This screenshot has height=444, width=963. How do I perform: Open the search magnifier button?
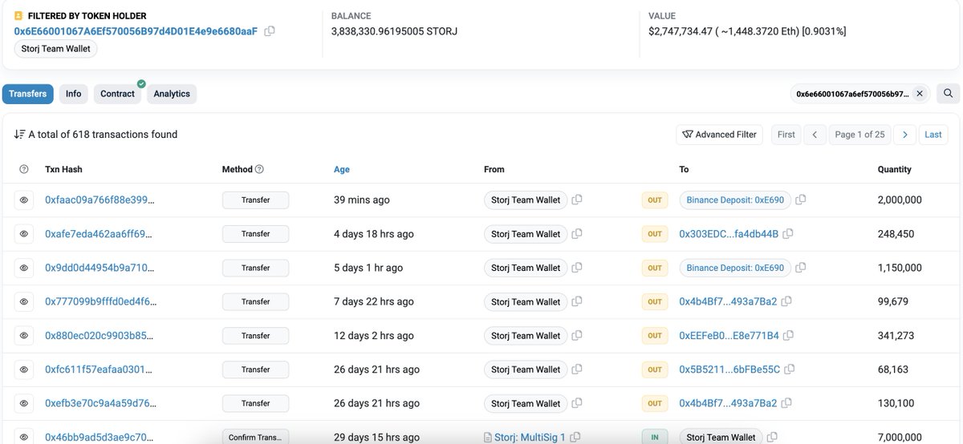pyautogui.click(x=948, y=94)
